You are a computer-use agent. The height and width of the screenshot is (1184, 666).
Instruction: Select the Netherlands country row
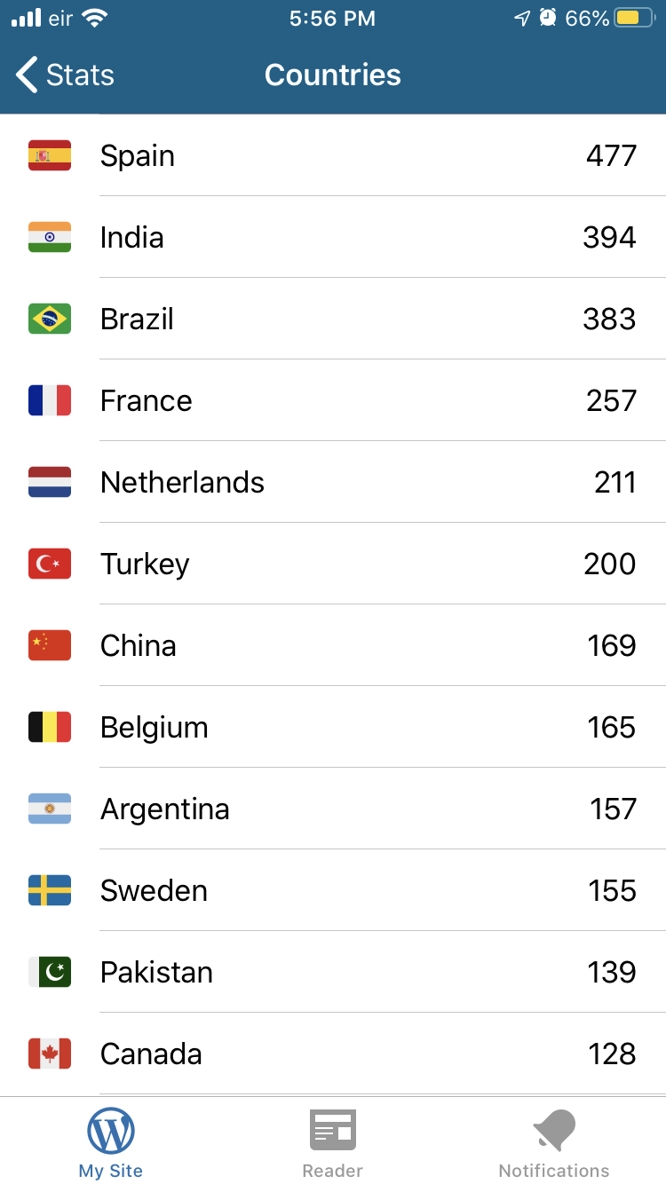pos(333,482)
